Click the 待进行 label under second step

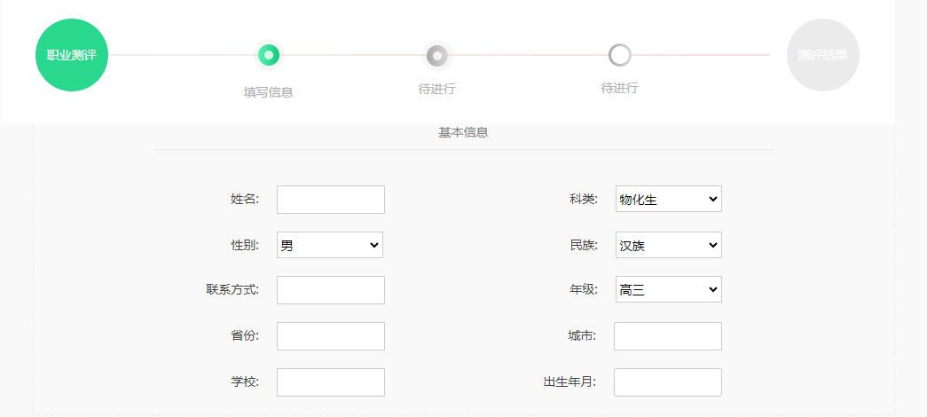tap(436, 89)
